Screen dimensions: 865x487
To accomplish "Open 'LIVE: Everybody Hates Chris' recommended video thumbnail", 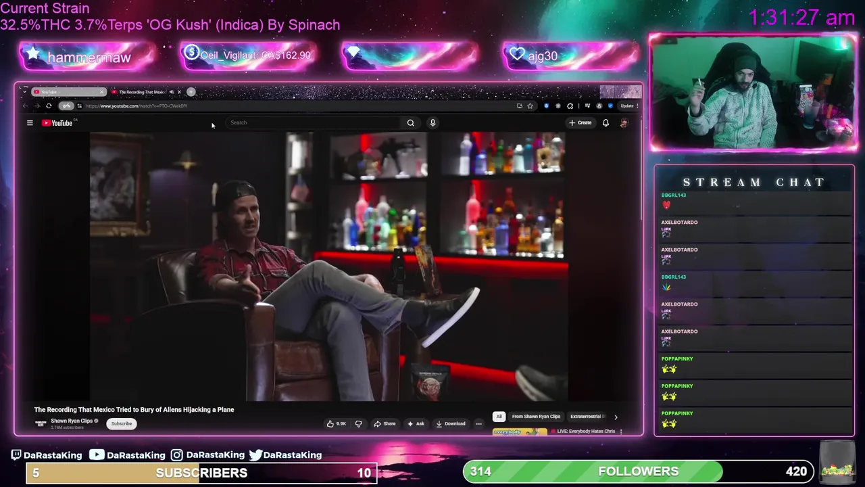I will [x=520, y=432].
